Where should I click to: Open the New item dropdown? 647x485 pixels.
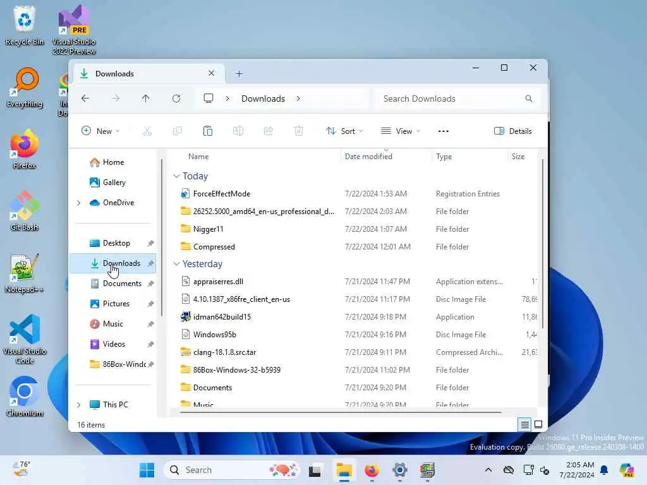(100, 131)
